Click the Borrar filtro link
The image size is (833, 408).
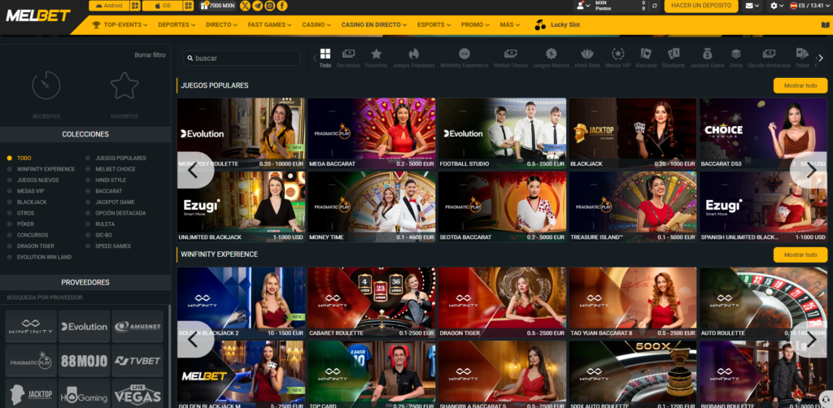pos(150,55)
